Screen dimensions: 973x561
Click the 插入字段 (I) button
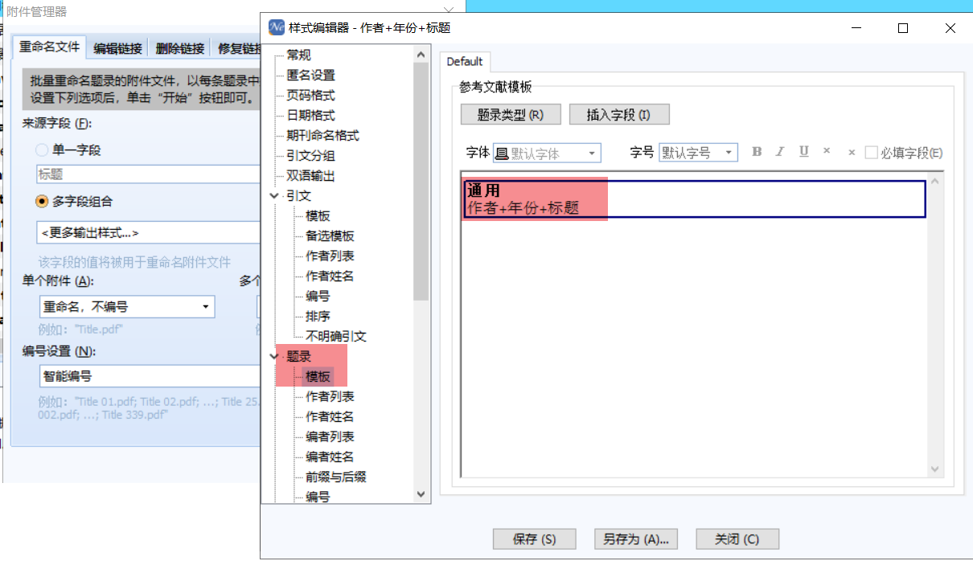tap(619, 115)
